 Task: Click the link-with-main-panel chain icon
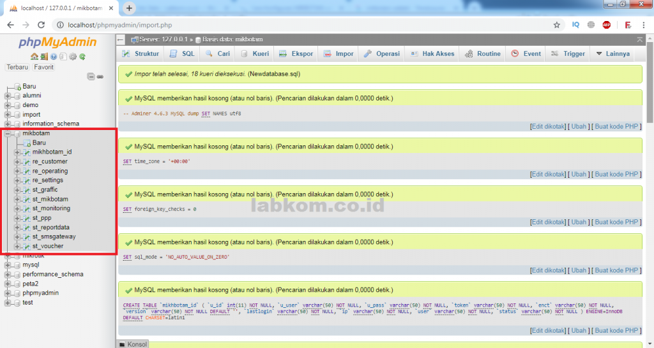(100, 76)
